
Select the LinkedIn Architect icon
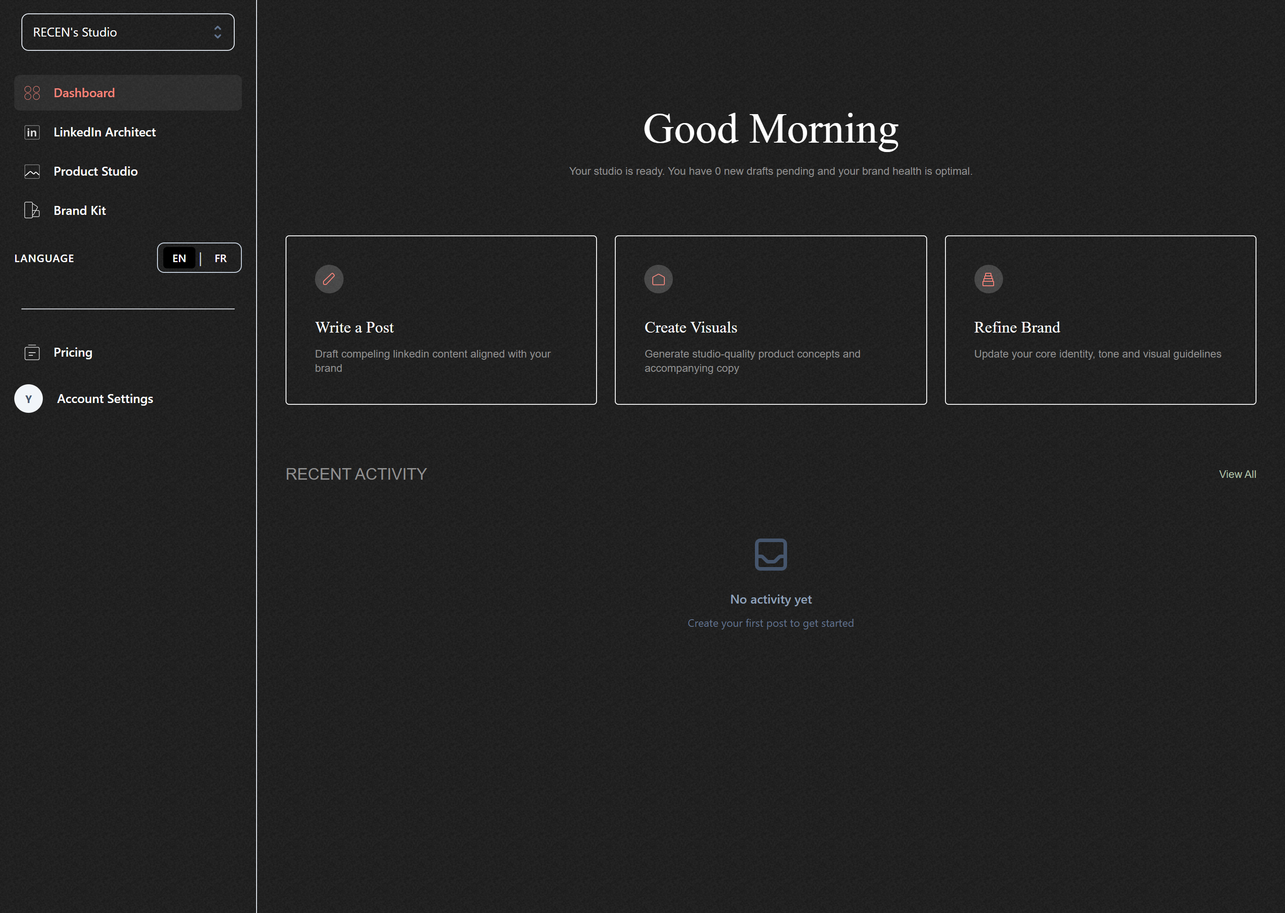pos(32,132)
